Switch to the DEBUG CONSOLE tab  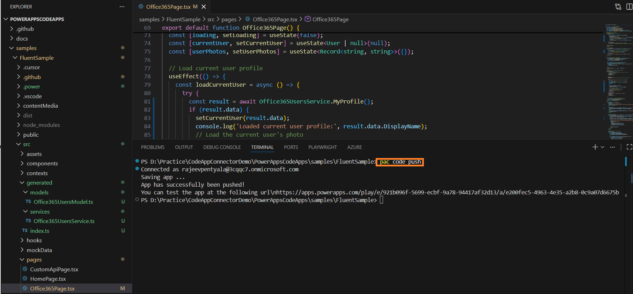(222, 147)
